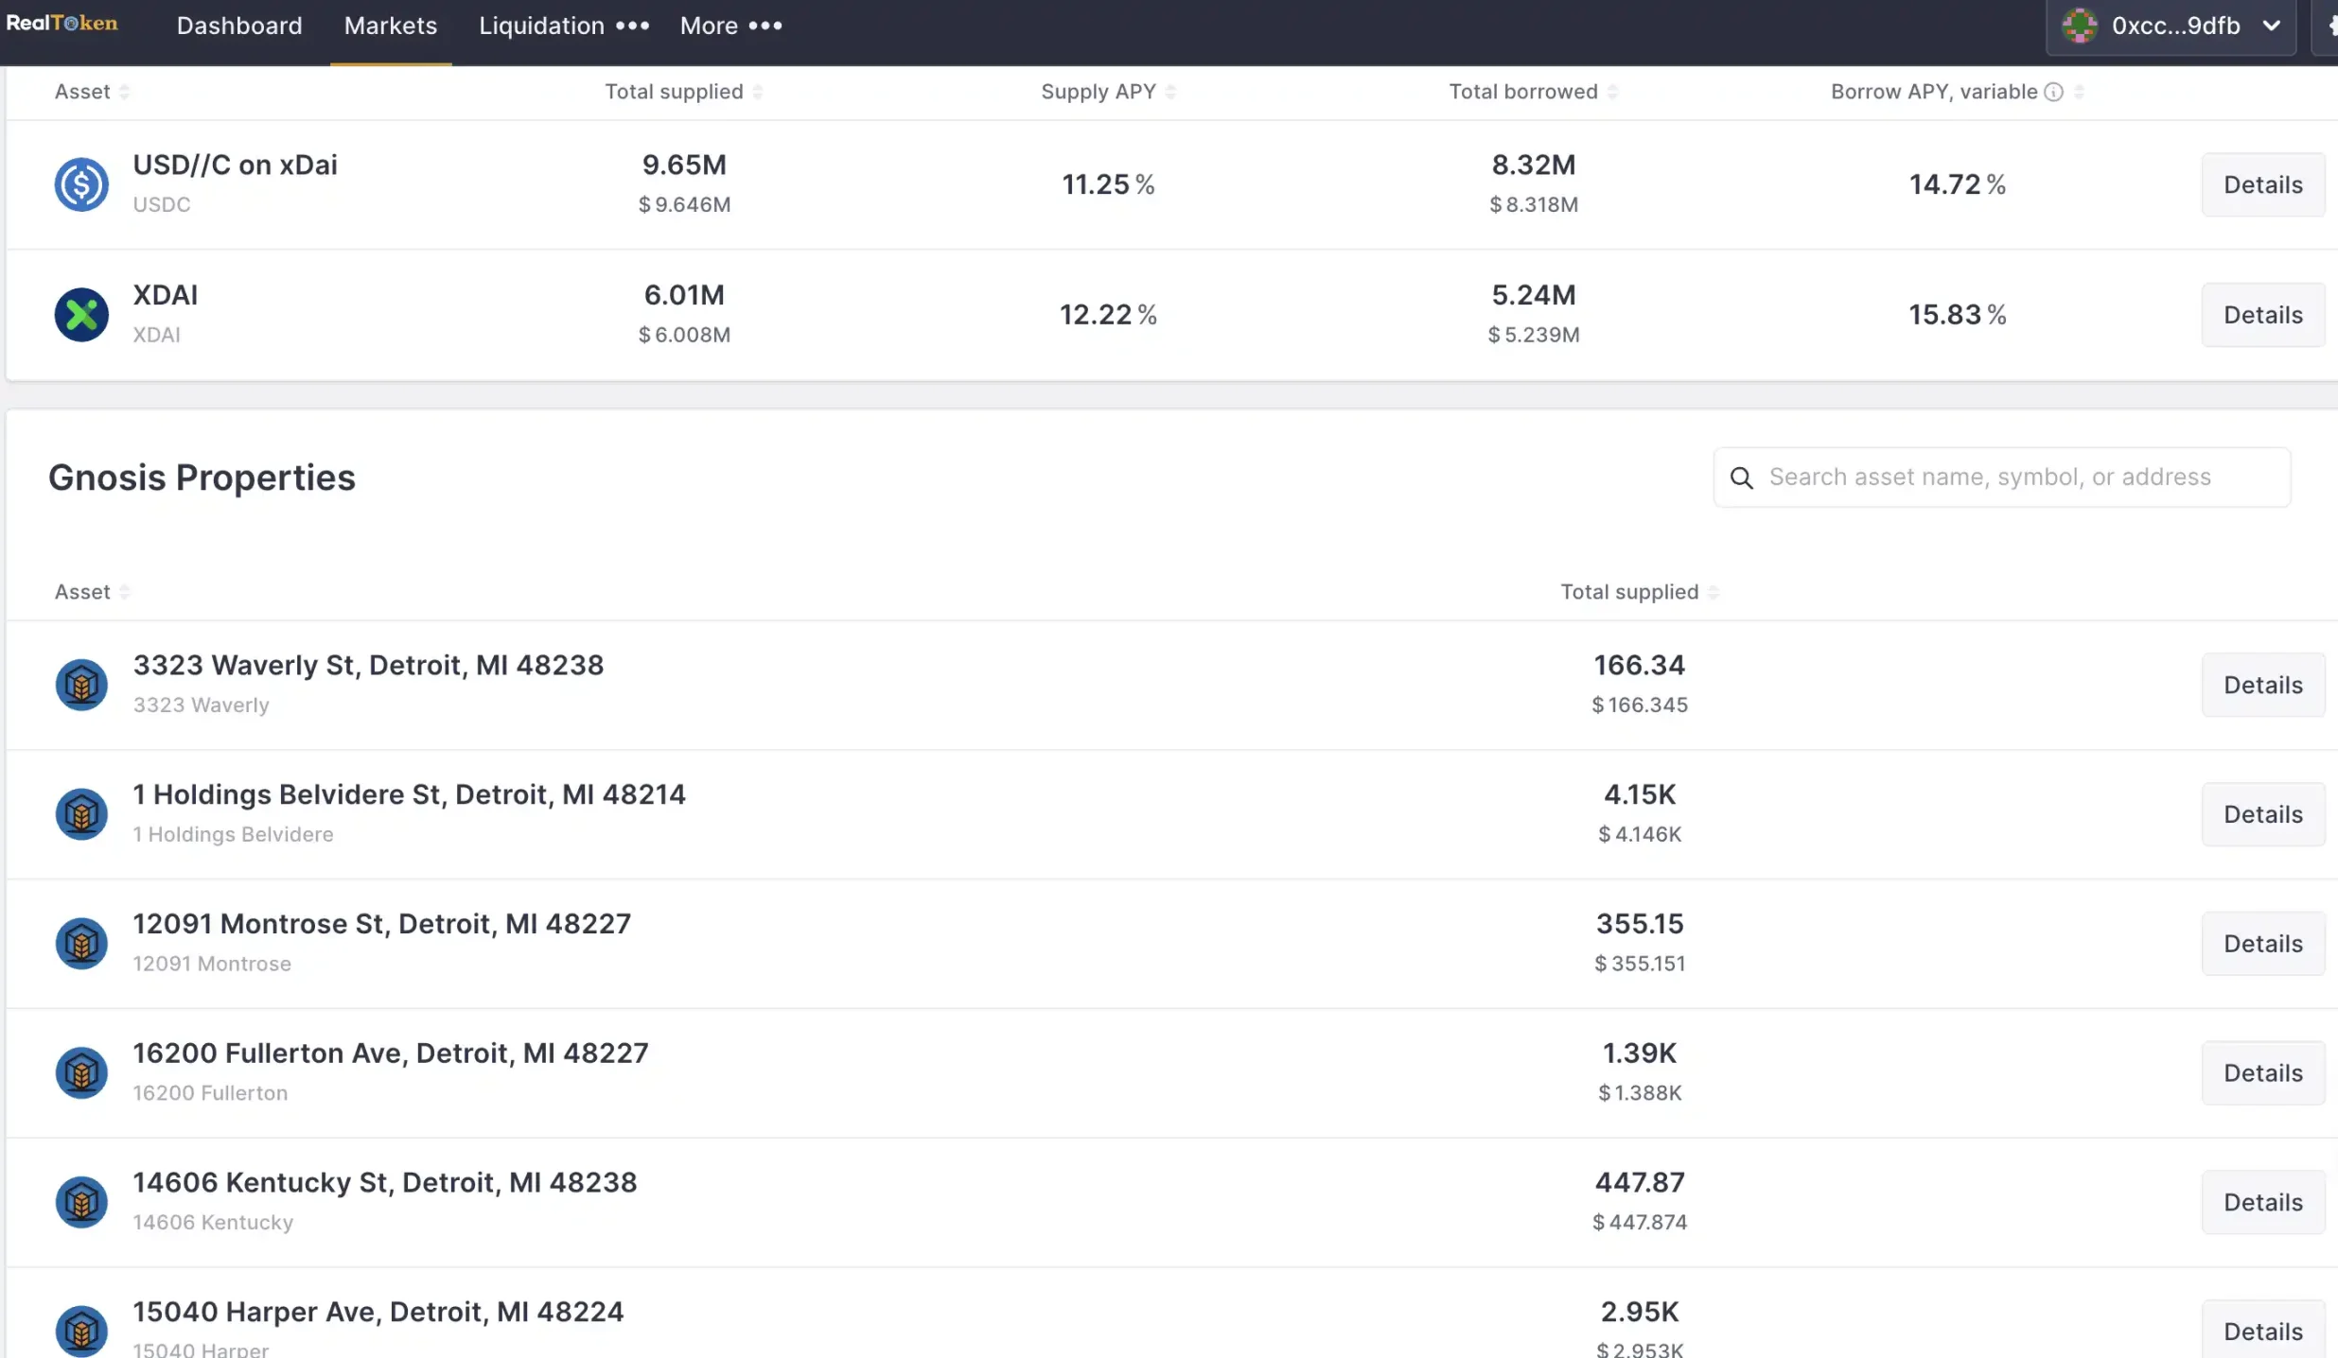Select the Markets tab

tap(391, 26)
